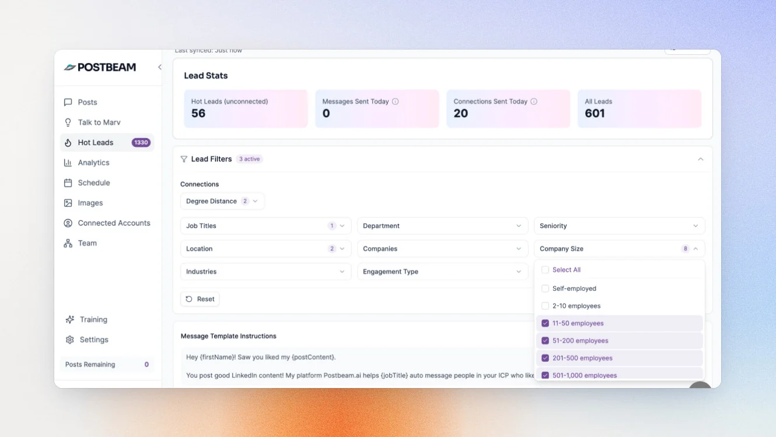The image size is (776, 437).
Task: Click the Talk to Marv lightbulb icon
Action: tap(68, 122)
